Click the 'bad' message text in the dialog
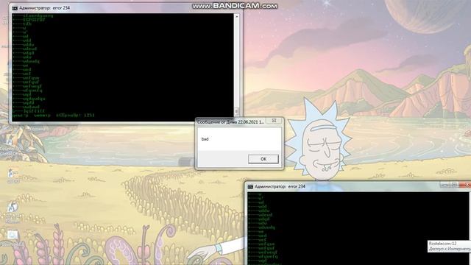This screenshot has height=265, width=471. [x=205, y=139]
